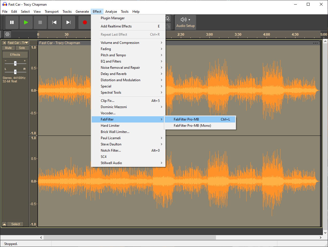Expand the Stillwell Audio submenu
This screenshot has width=328, height=247.
tap(128, 163)
